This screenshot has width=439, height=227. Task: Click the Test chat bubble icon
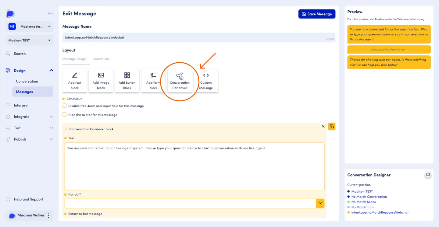pos(8,128)
